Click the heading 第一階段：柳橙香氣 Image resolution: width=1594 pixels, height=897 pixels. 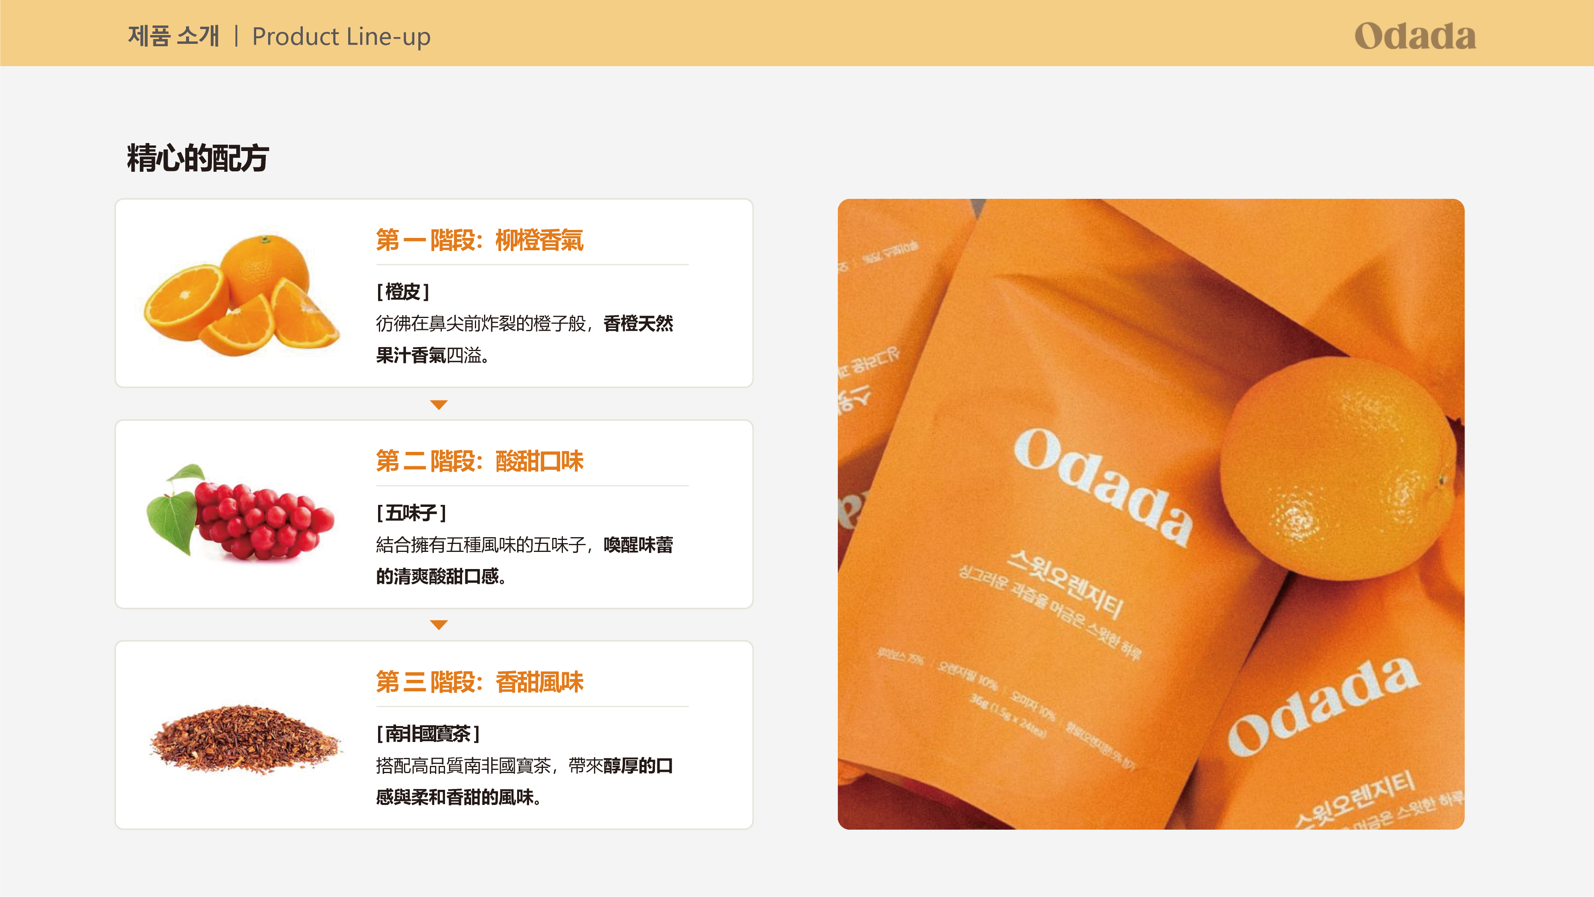point(480,240)
